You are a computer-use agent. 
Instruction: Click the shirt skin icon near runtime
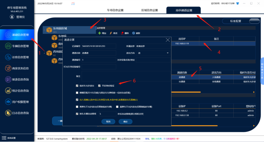pyautogui.click(x=238, y=3)
